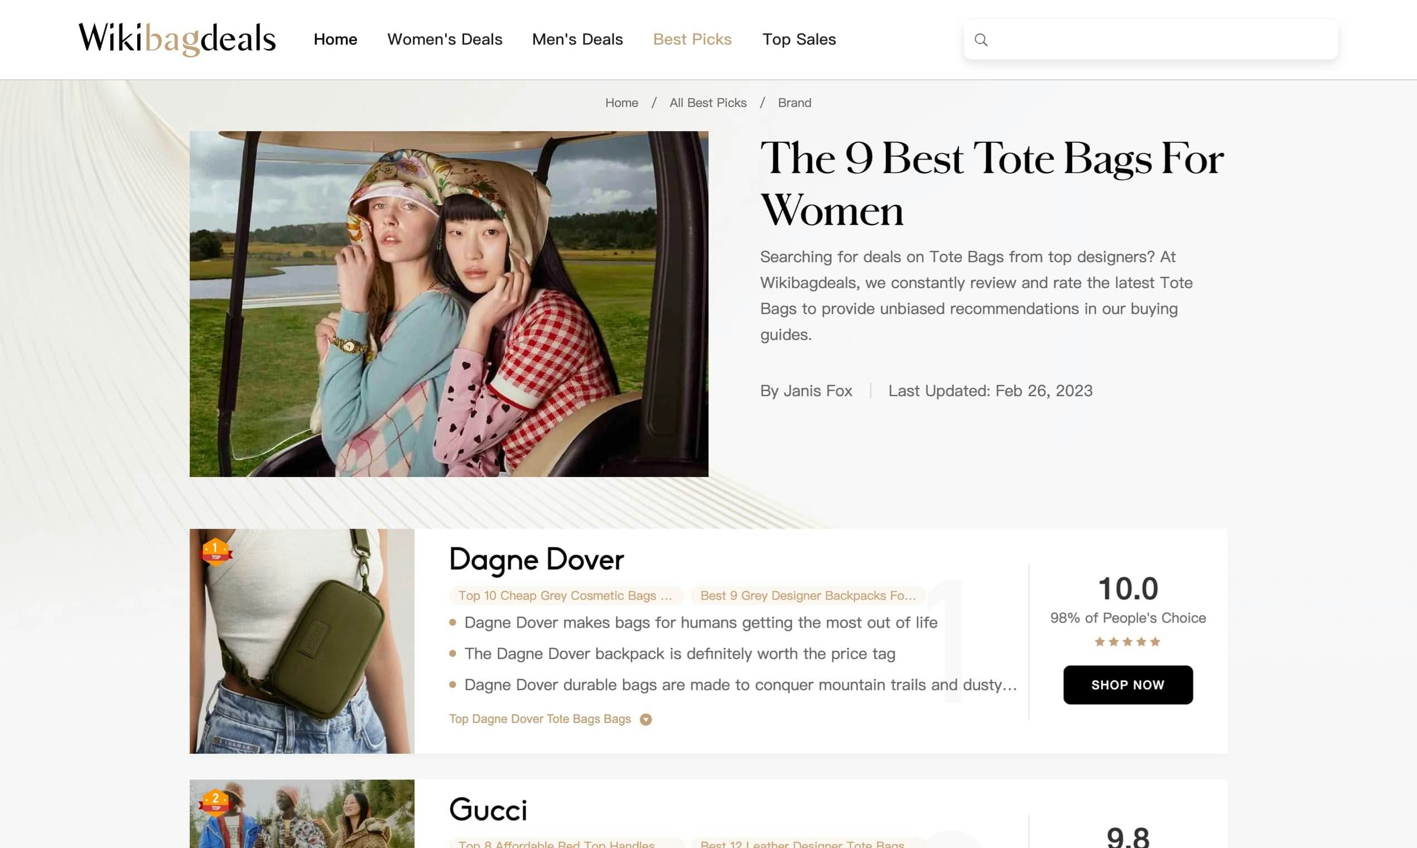Click Brand breadcrumb link
This screenshot has width=1417, height=848.
pos(794,103)
